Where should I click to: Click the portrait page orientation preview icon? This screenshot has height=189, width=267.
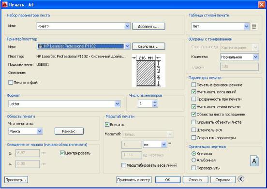click(x=254, y=161)
